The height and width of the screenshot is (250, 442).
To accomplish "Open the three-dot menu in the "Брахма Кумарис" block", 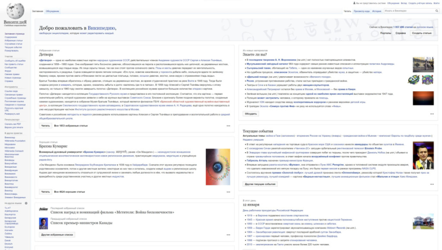I will pos(228,192).
